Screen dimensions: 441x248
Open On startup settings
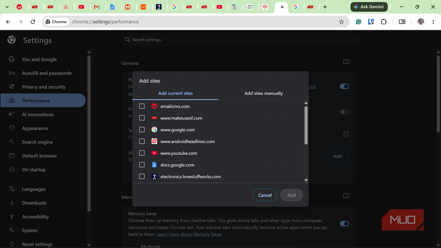pyautogui.click(x=43, y=170)
